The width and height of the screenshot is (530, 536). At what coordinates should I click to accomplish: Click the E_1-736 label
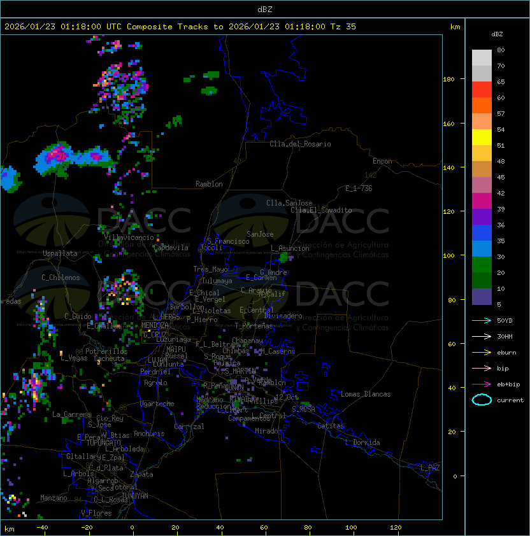click(359, 188)
